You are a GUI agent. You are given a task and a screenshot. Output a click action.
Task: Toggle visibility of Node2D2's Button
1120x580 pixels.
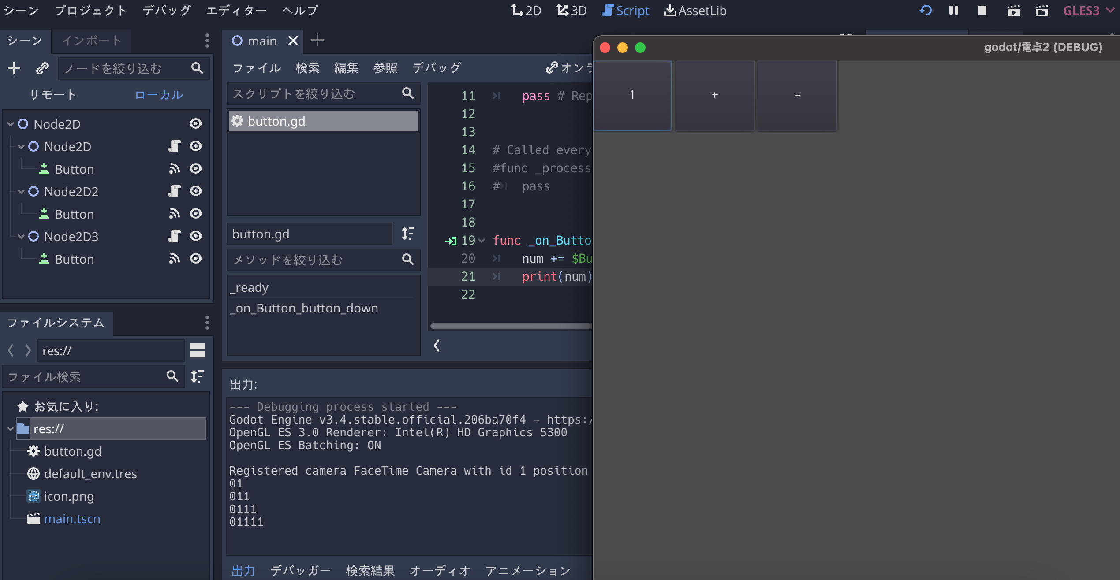(x=196, y=214)
